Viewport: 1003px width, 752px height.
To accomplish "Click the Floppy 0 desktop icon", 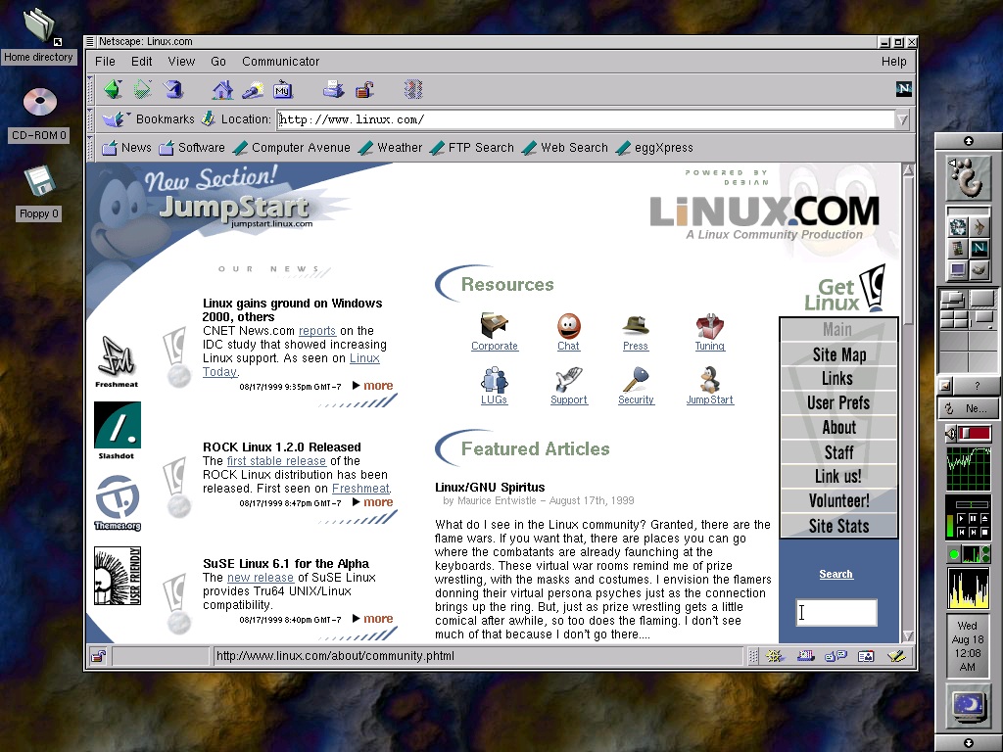I will pyautogui.click(x=39, y=181).
